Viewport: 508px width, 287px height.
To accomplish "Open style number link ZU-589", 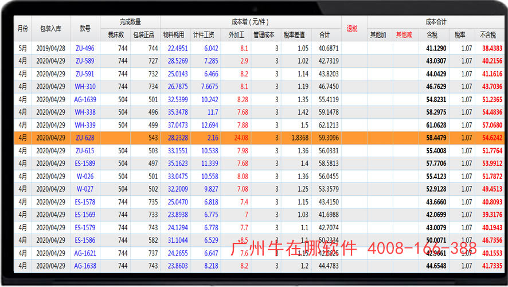I will (85, 61).
